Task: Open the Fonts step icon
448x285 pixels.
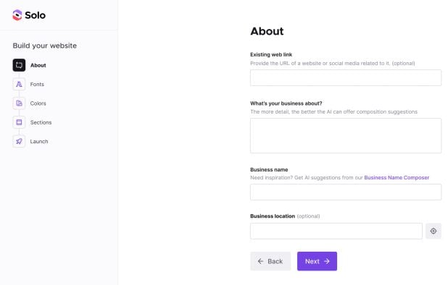Action: (x=19, y=85)
